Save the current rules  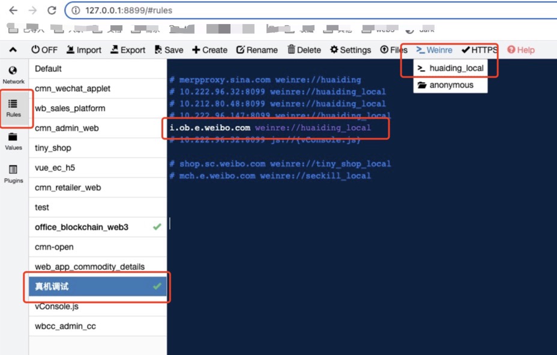169,50
